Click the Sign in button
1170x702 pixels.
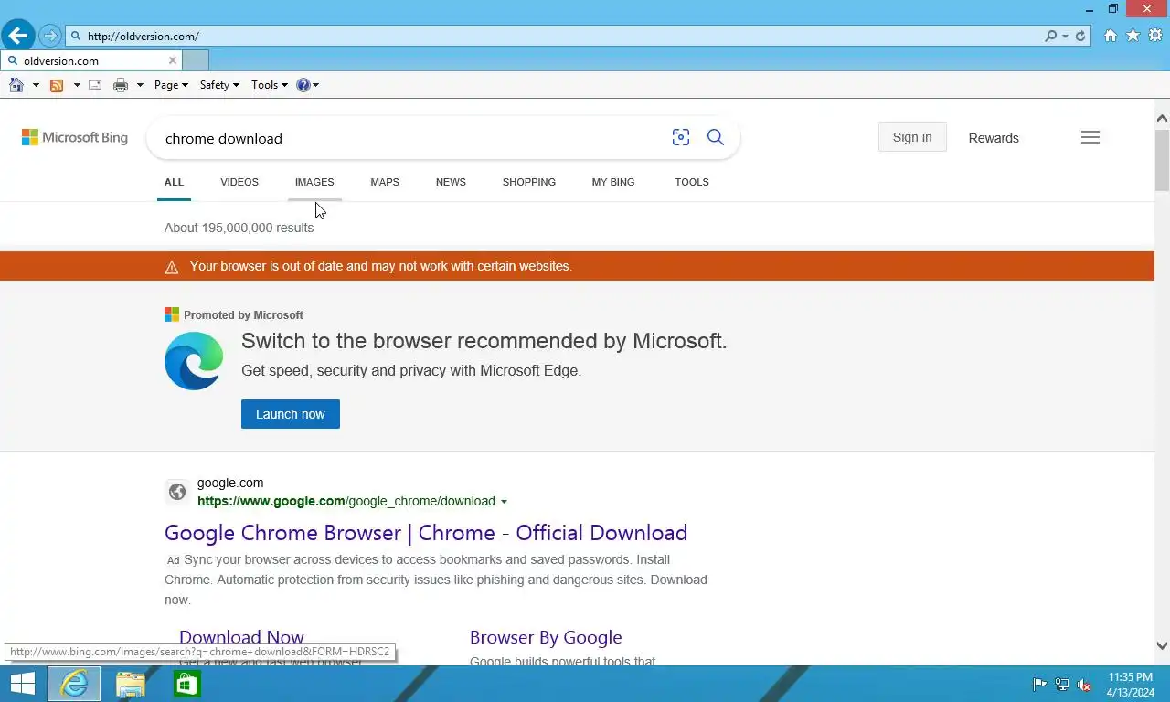(912, 137)
